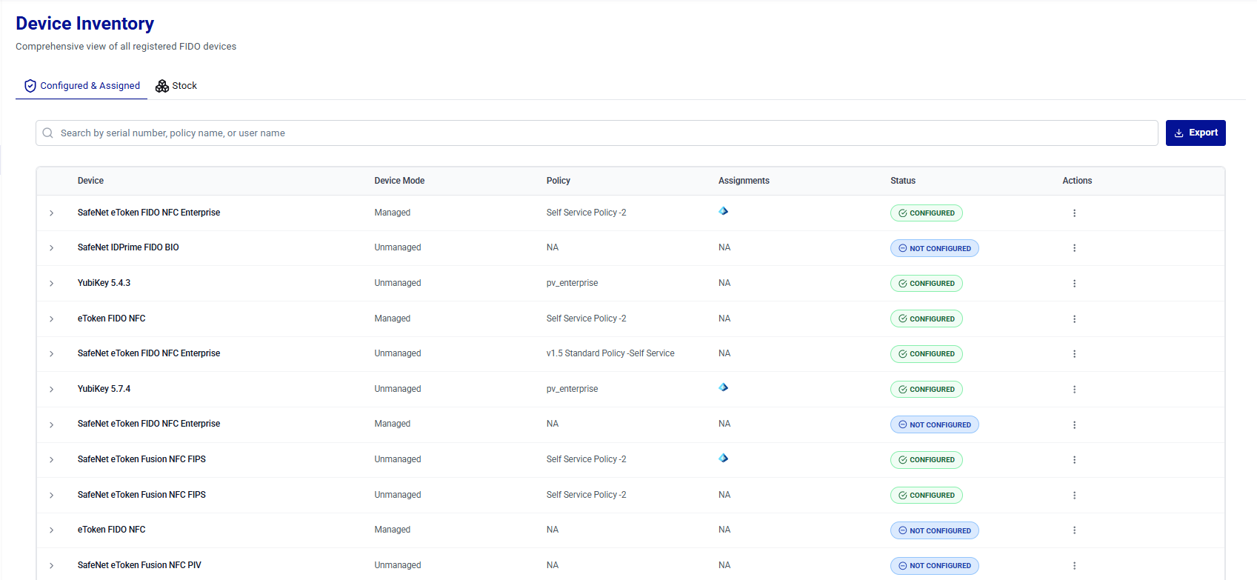
Task: Export the device inventory
Action: pos(1196,133)
